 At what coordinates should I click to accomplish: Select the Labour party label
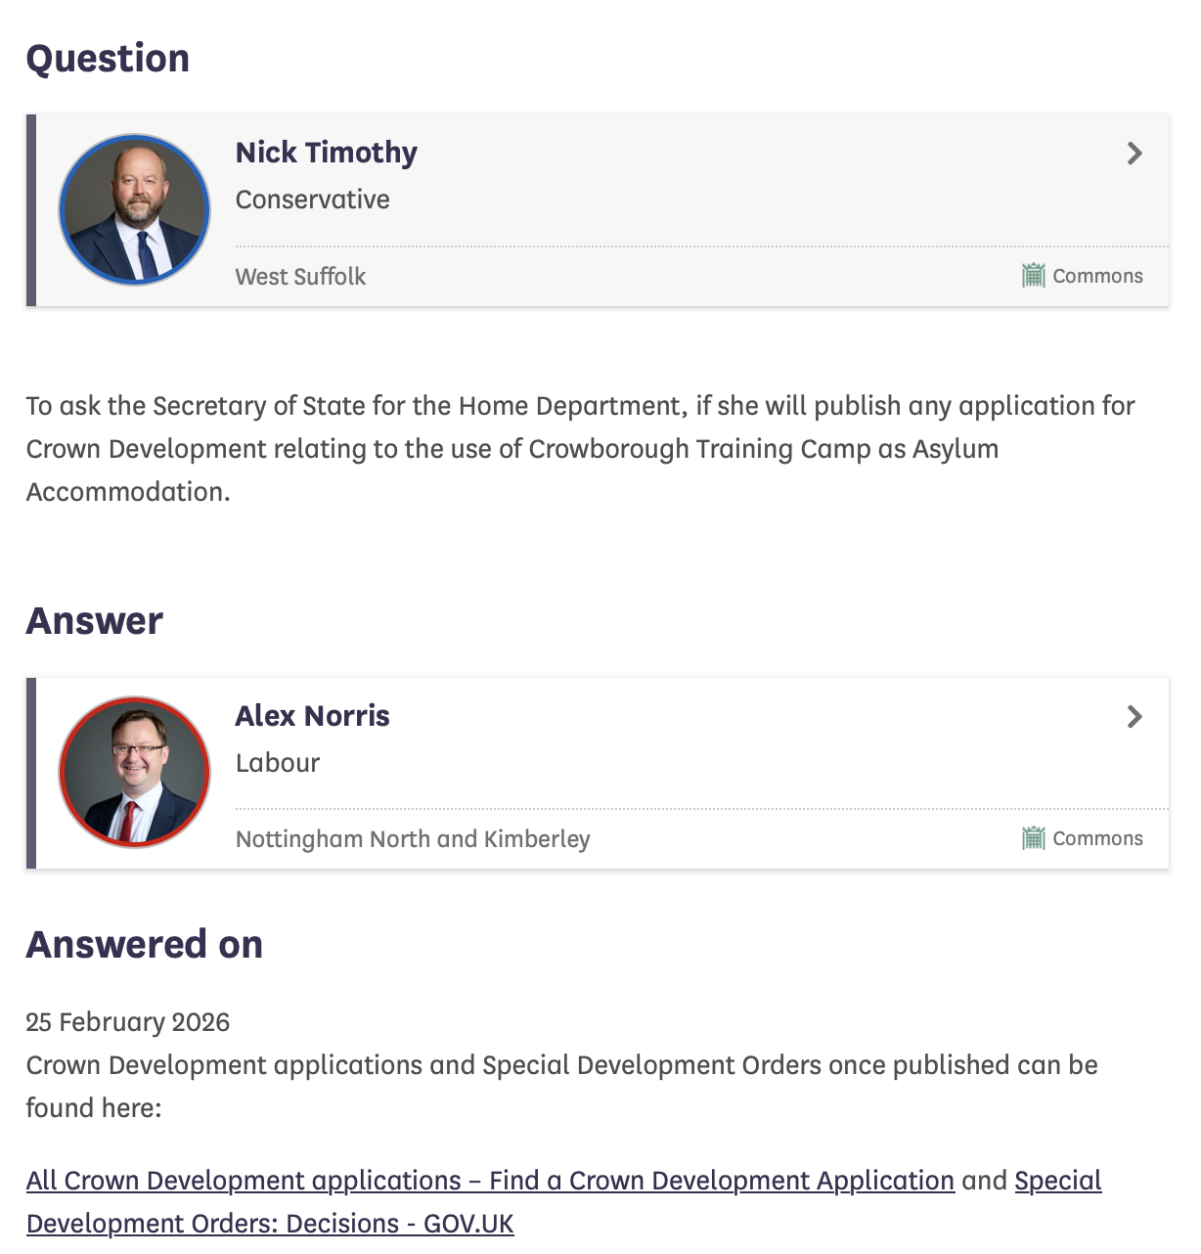[278, 763]
